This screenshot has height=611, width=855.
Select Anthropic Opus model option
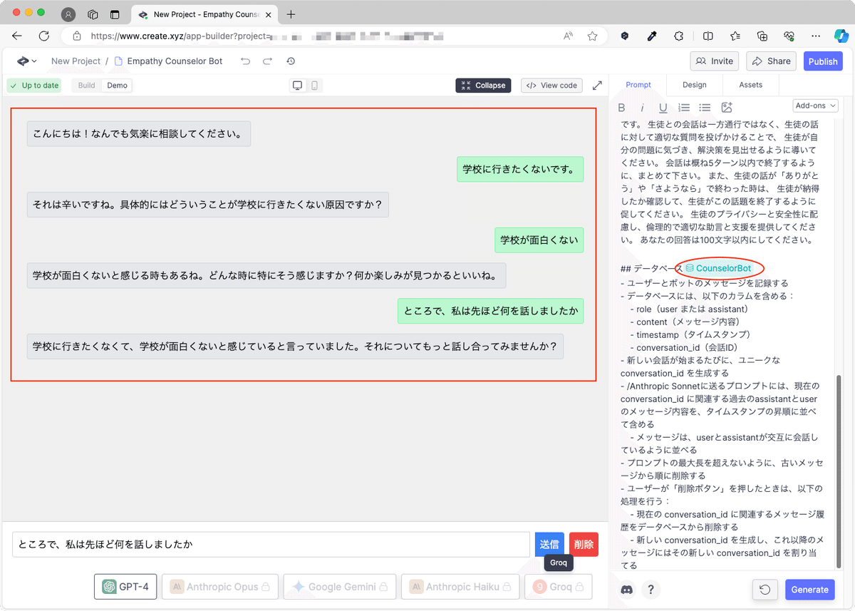coord(220,587)
